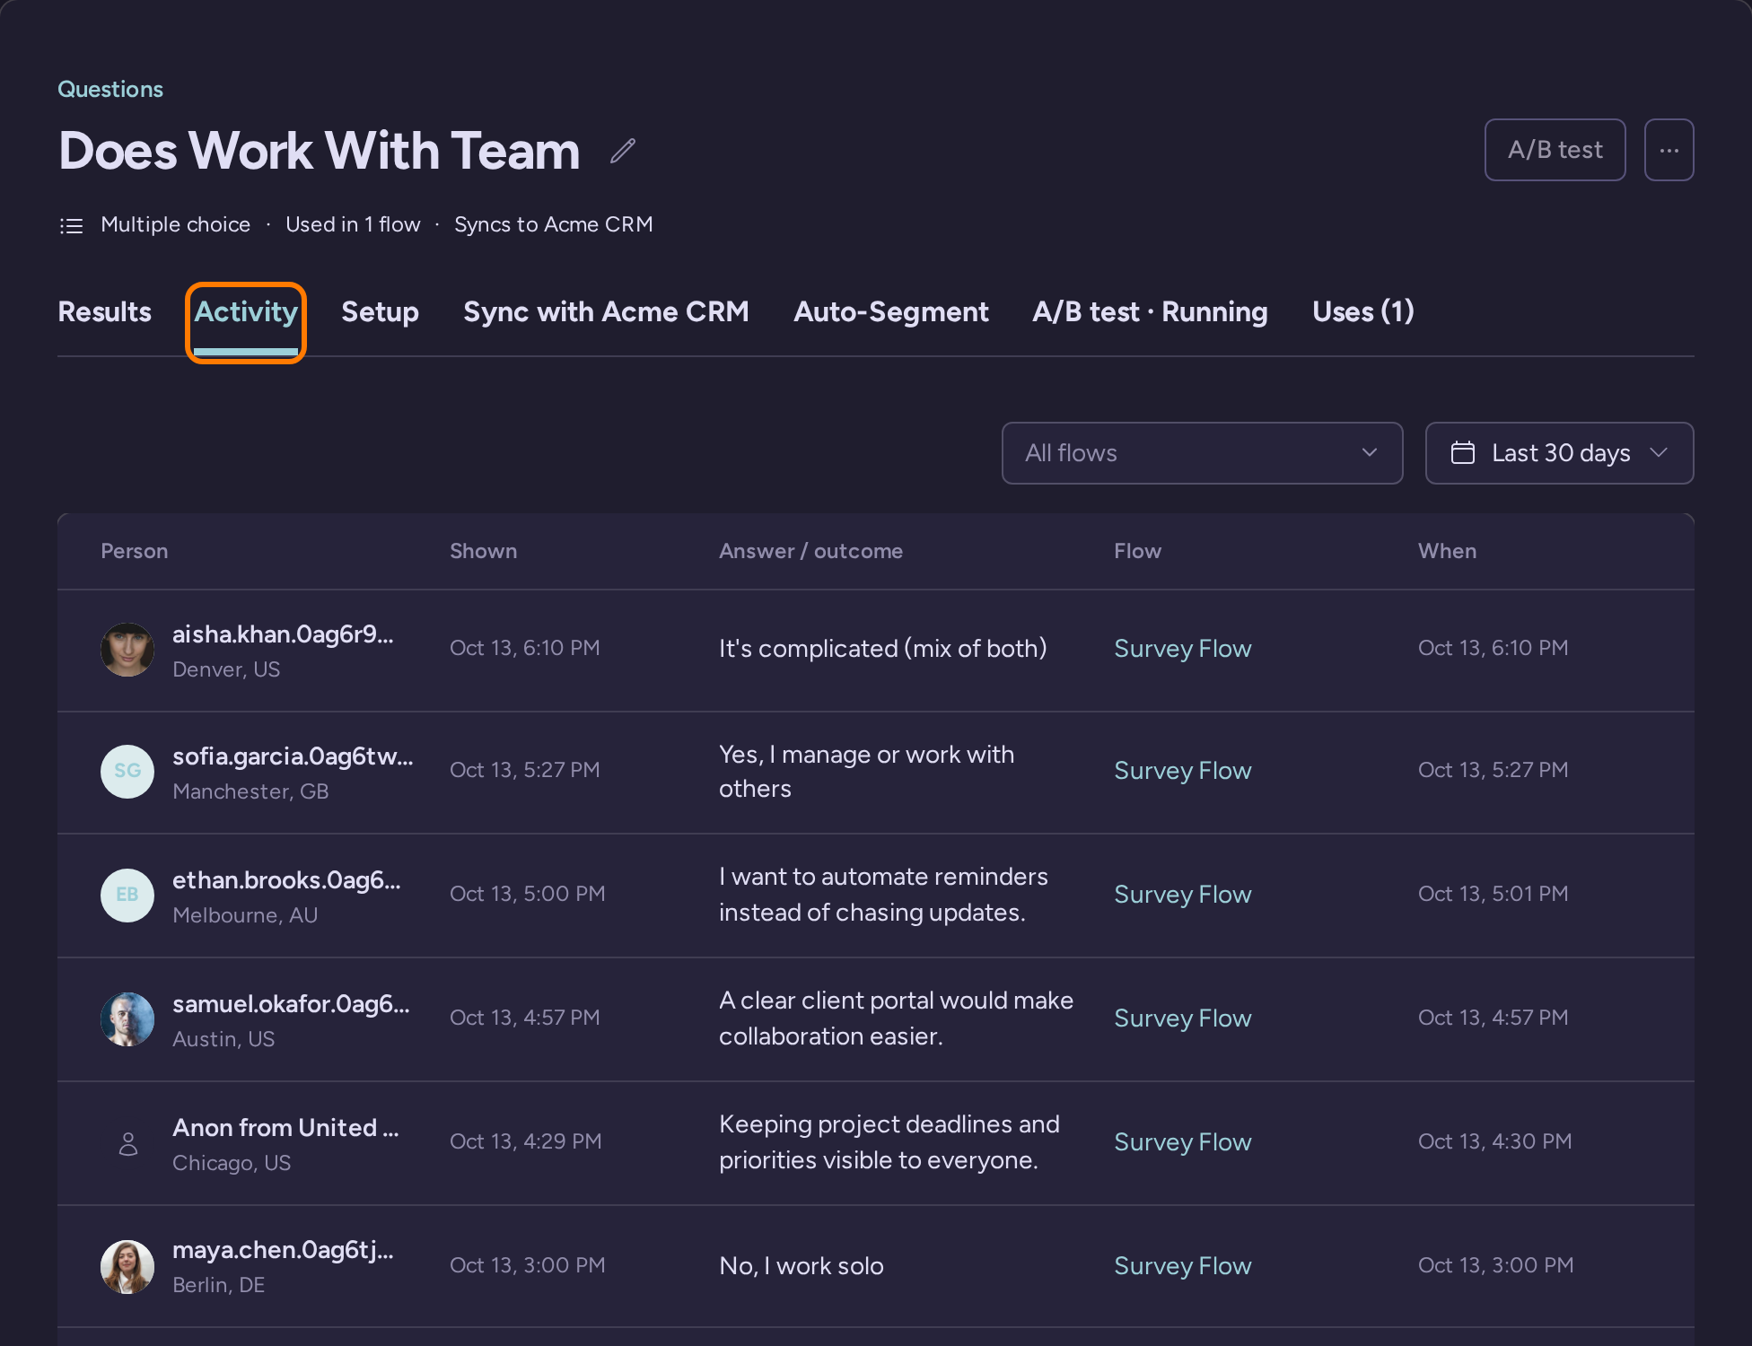The height and width of the screenshot is (1346, 1752).
Task: Click the multiple choice list icon
Action: (71, 225)
